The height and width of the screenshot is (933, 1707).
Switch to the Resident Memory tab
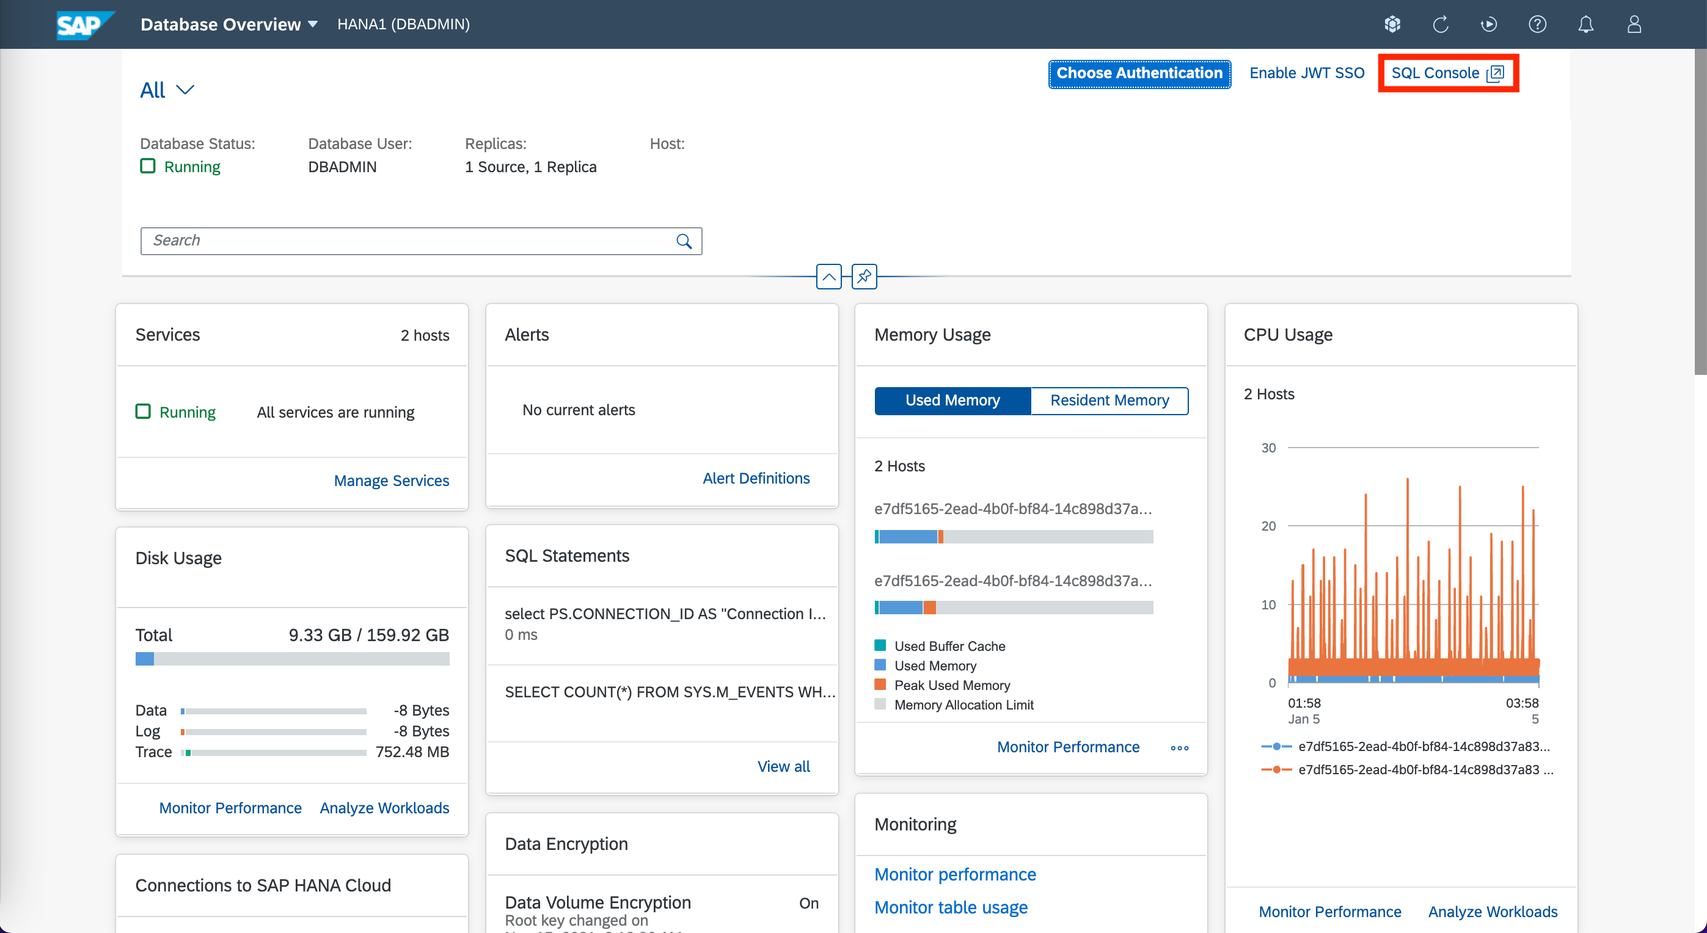[x=1109, y=401]
